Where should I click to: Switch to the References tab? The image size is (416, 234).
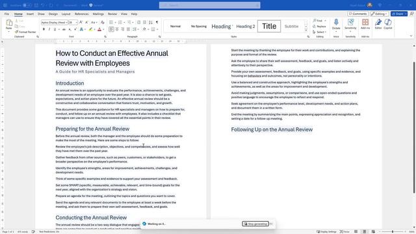[81, 14]
